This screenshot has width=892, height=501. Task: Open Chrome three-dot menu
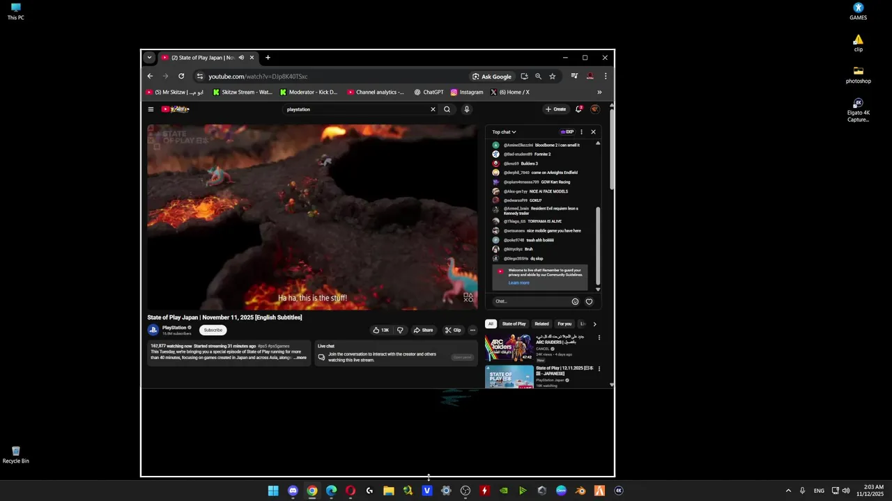tap(605, 77)
